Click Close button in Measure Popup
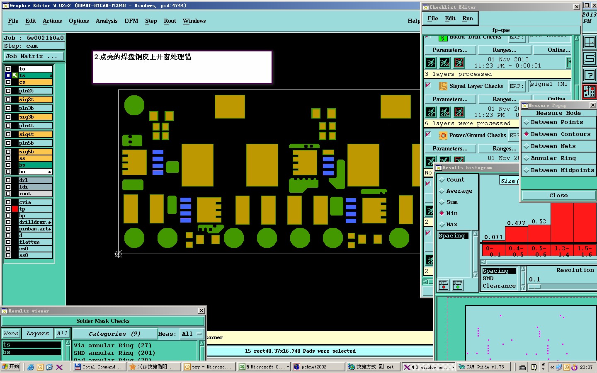The width and height of the screenshot is (597, 373). coord(558,196)
